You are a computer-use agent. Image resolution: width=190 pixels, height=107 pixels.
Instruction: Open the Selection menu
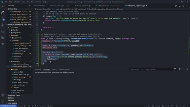[x=17, y=2]
